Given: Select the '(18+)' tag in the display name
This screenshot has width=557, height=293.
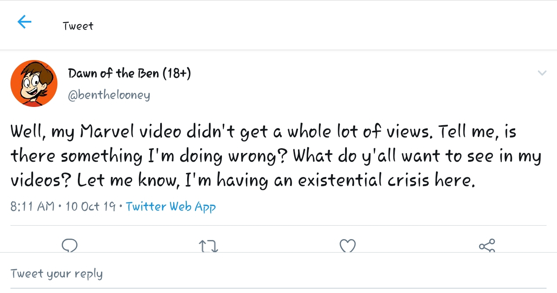Looking at the screenshot, I should (x=177, y=73).
